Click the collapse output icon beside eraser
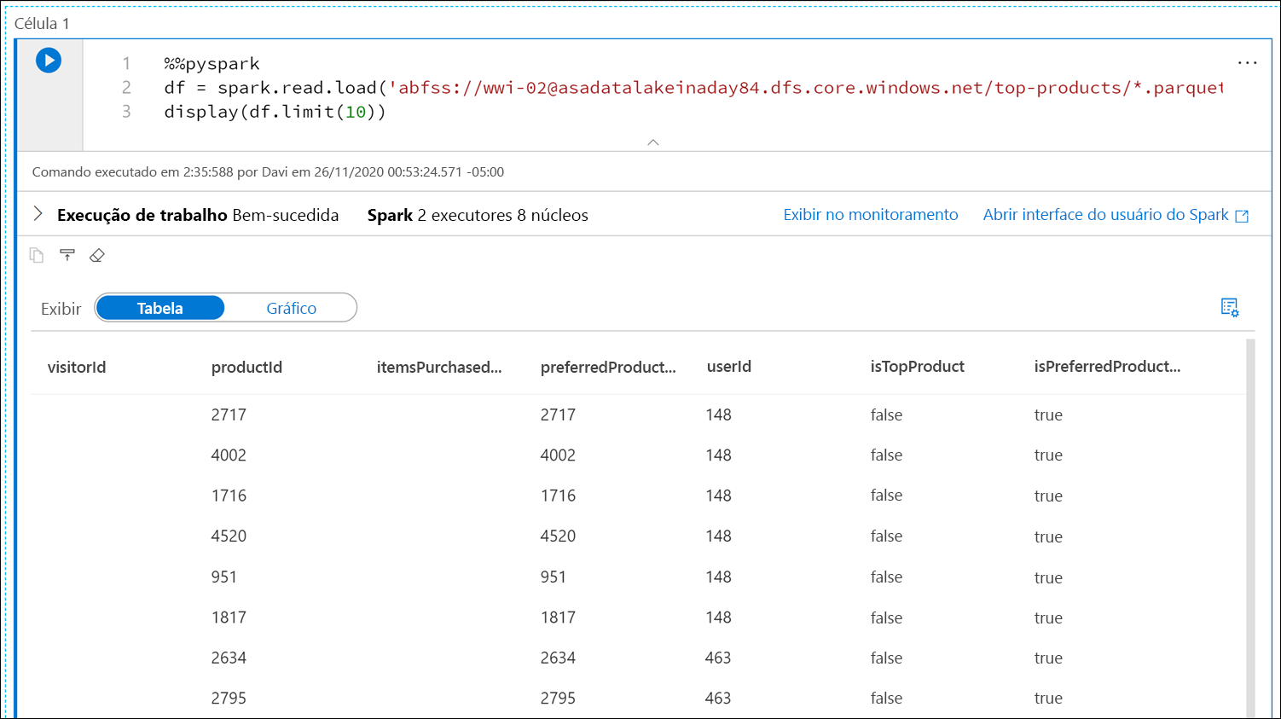1281x719 pixels. point(67,255)
